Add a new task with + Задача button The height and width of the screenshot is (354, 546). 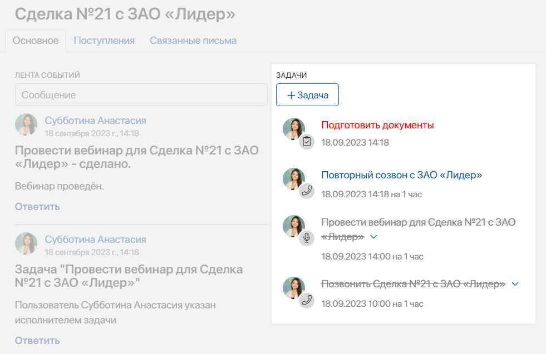pyautogui.click(x=307, y=95)
